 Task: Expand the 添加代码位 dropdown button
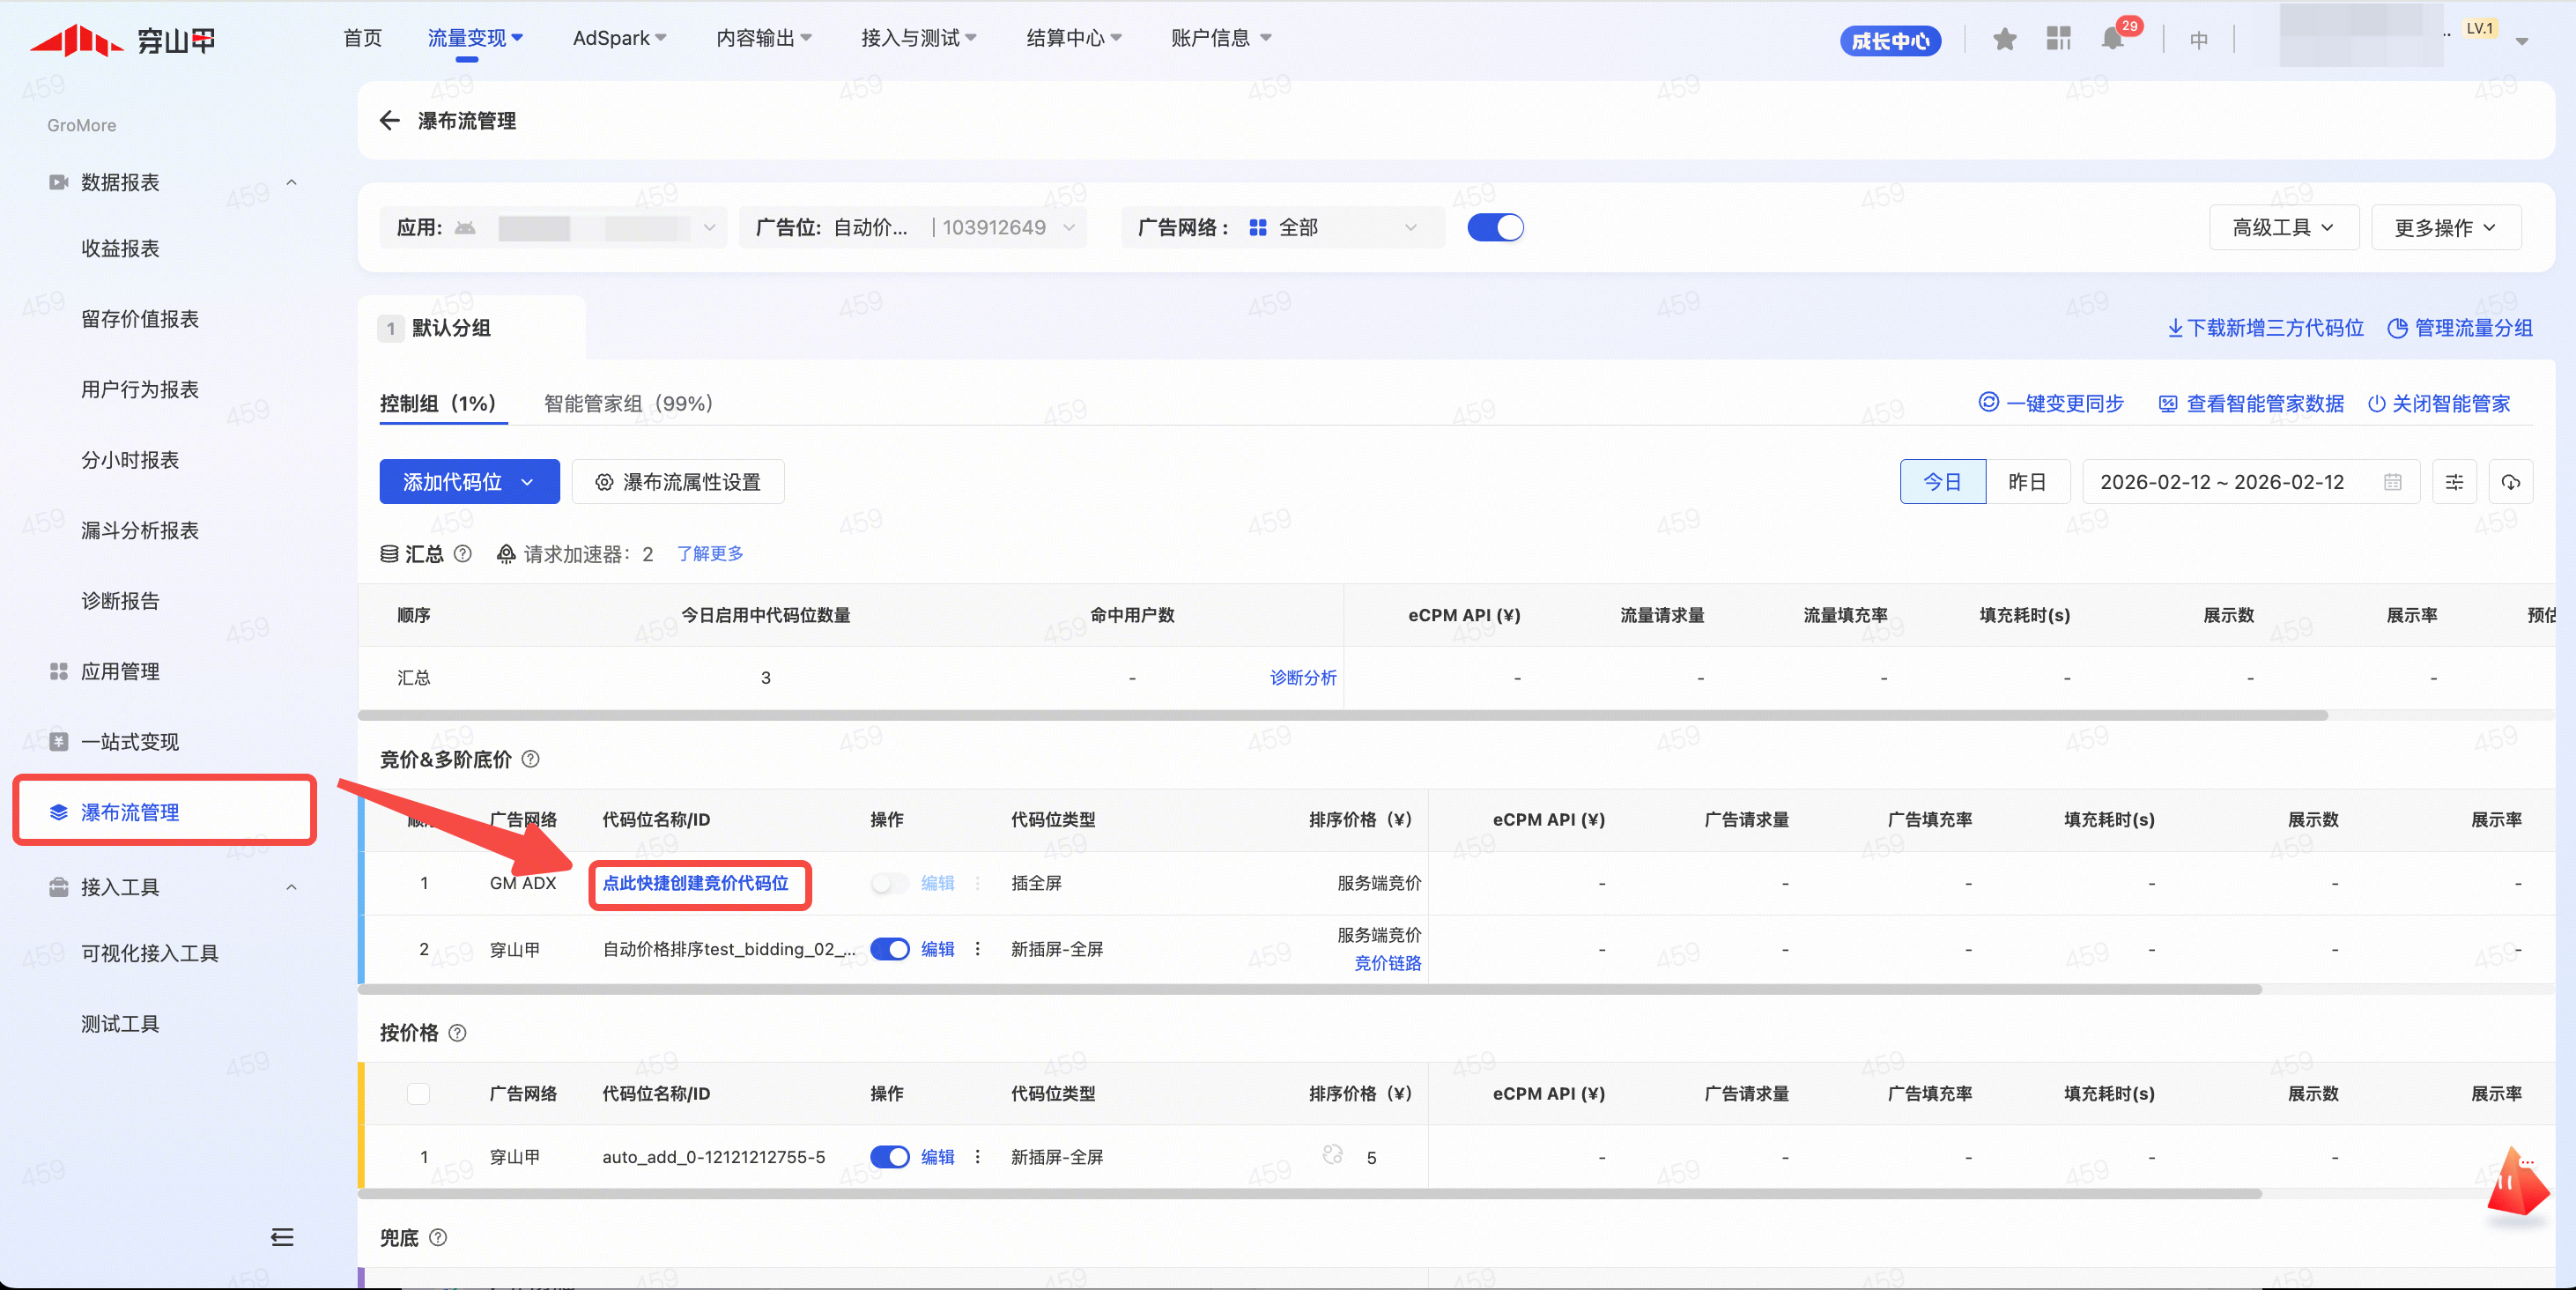point(469,482)
